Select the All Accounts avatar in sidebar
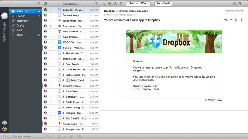Image resolution: width=248 pixels, height=139 pixels. point(4,16)
